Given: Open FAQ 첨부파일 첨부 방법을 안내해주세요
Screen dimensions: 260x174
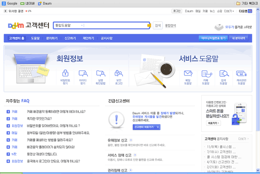Looking at the screenshot, I should point(58,133).
